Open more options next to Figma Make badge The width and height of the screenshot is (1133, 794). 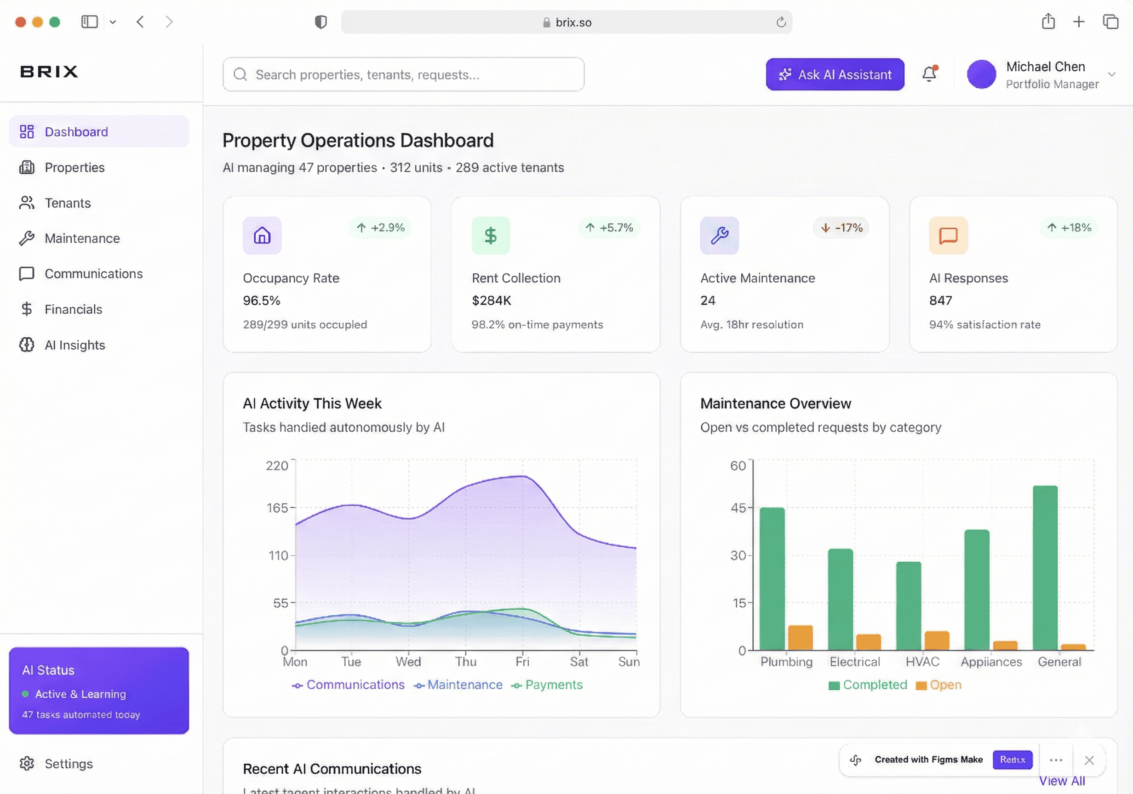coord(1056,760)
